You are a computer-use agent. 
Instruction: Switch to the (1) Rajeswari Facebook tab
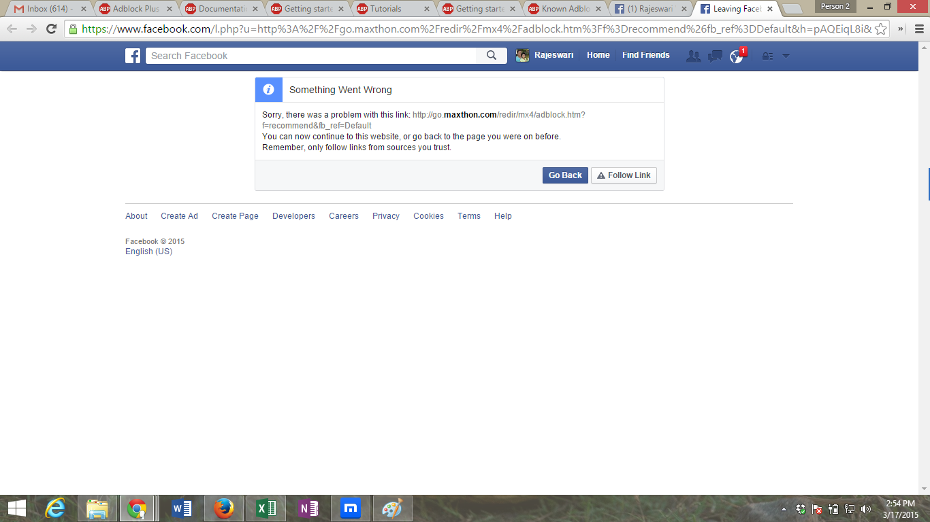650,9
